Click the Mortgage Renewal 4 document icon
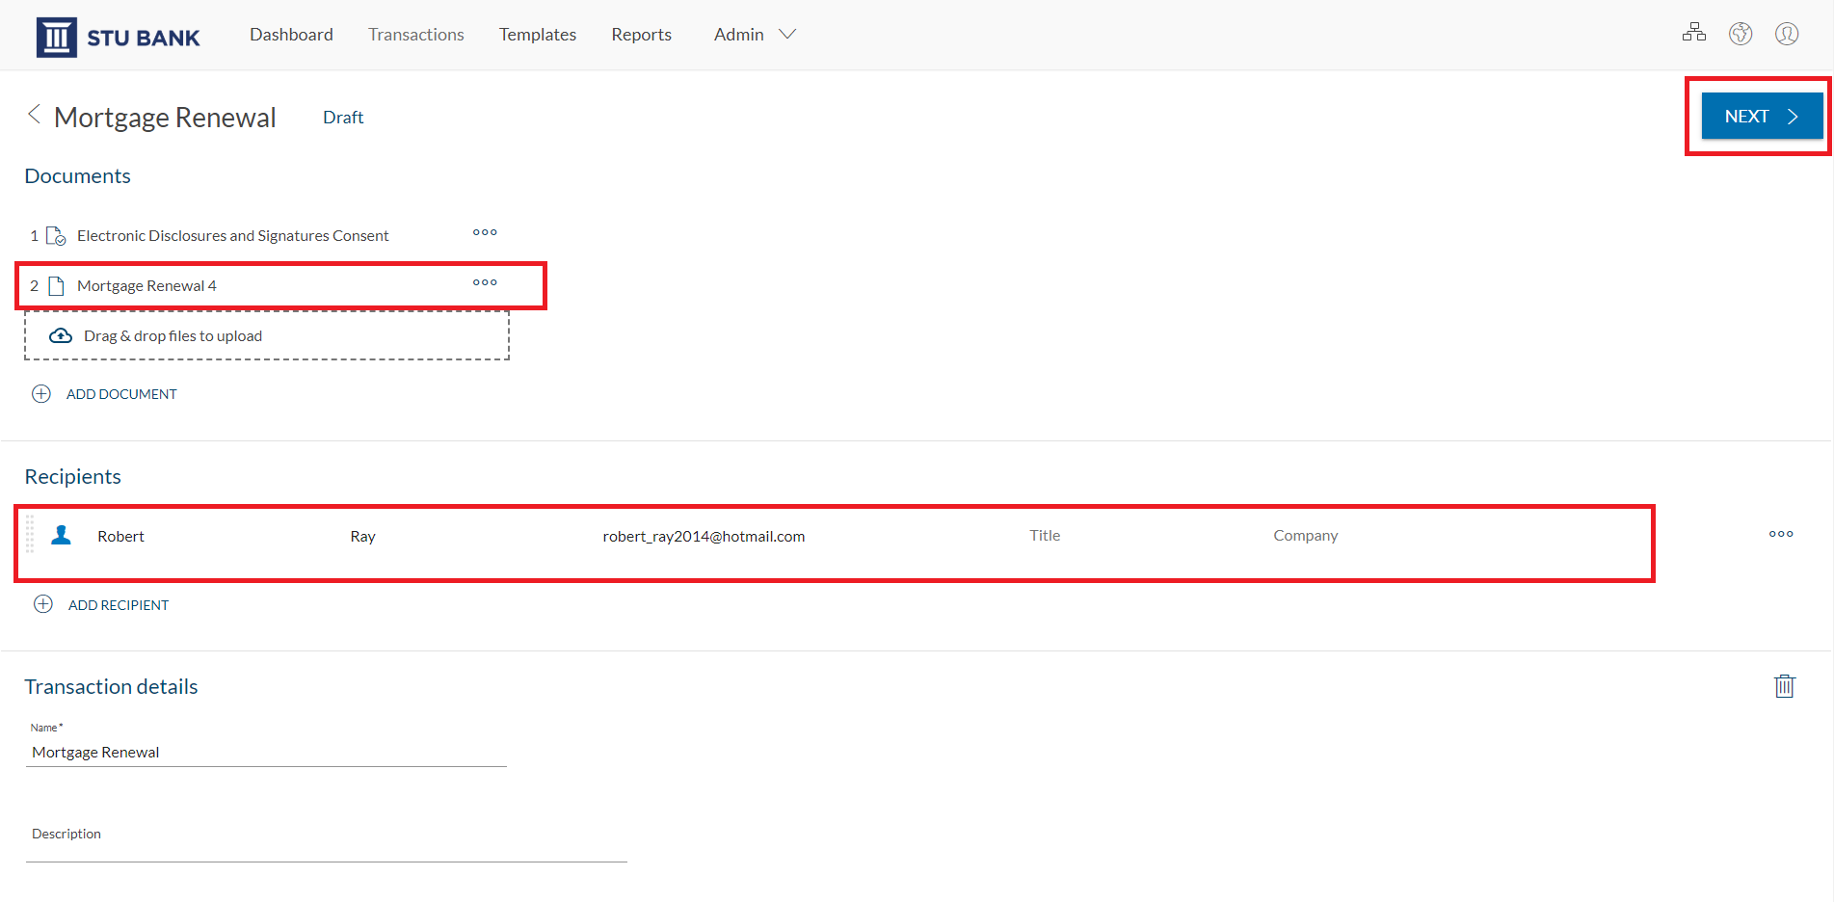 pos(56,286)
